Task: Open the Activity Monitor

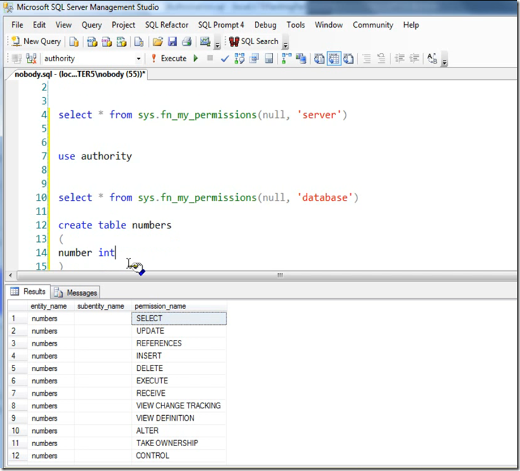Action: point(205,41)
